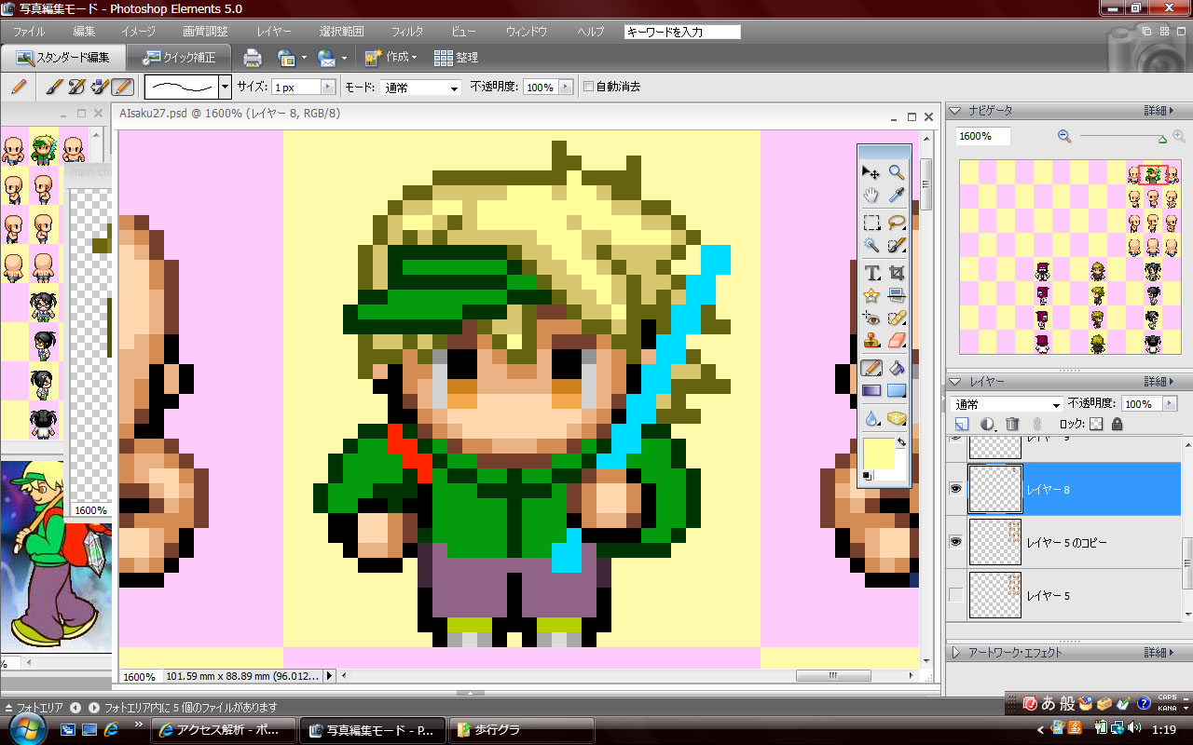Image resolution: width=1193 pixels, height=745 pixels.
Task: Create a new layer in Layers panel
Action: tap(962, 424)
